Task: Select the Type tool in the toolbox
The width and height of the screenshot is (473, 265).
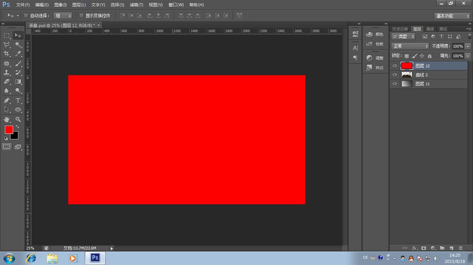Action: [18, 101]
